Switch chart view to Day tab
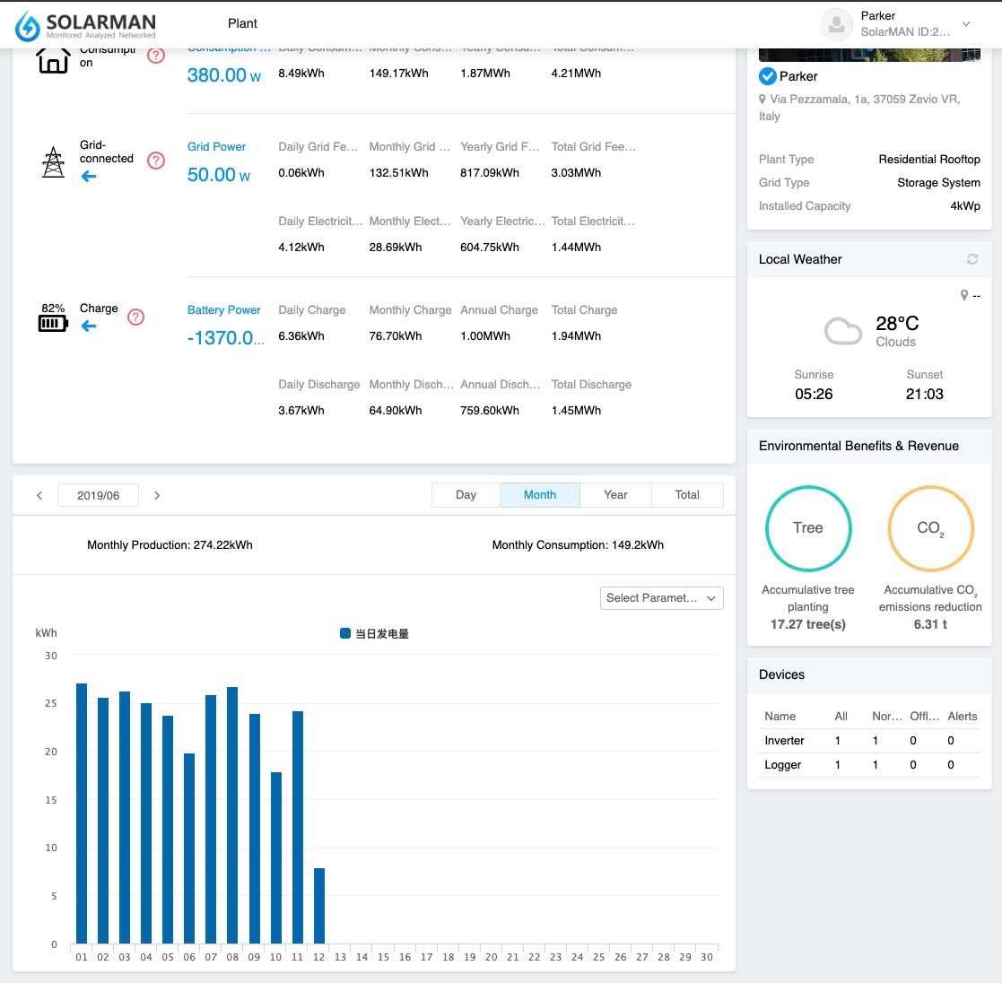1002x983 pixels. [x=466, y=495]
